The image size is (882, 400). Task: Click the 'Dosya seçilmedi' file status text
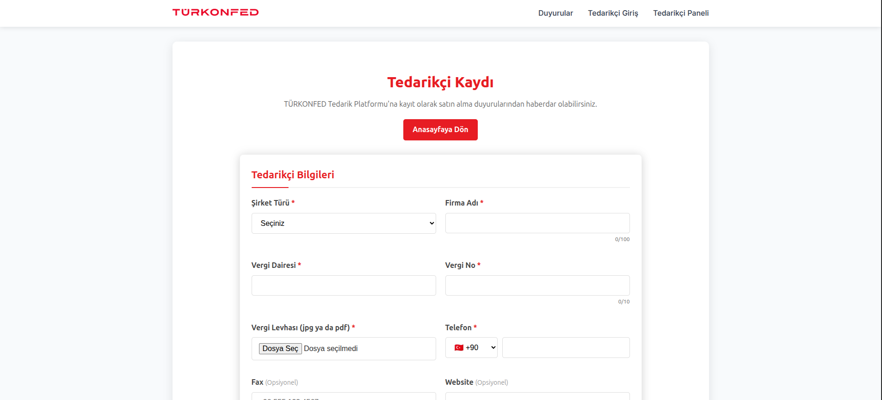331,349
